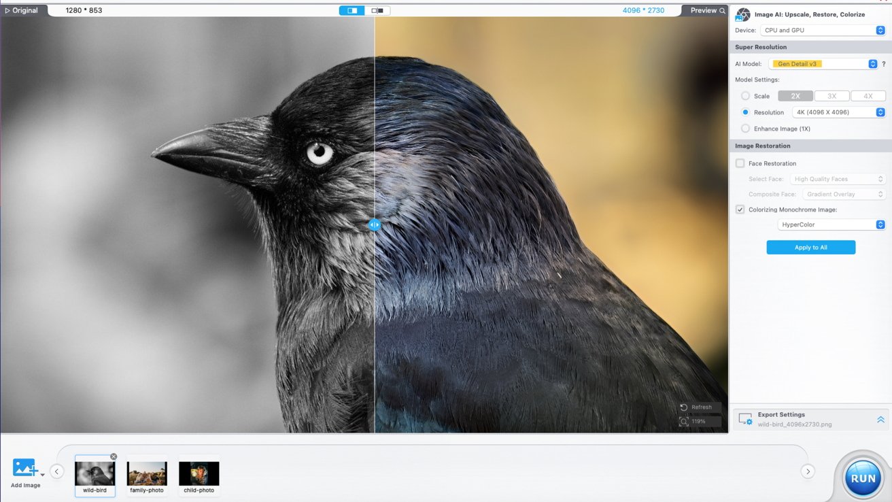Enable the Face Restoration checkbox
The width and height of the screenshot is (892, 502).
click(x=740, y=163)
